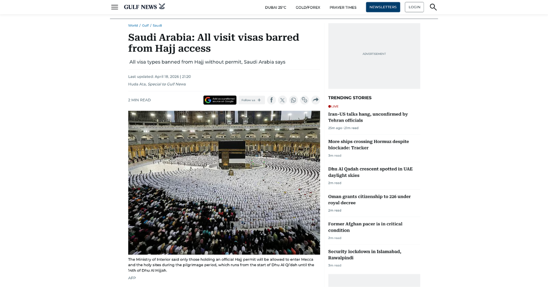Viewport: 548px width, 287px height.
Task: Open the hamburger menu icon
Action: (115, 7)
